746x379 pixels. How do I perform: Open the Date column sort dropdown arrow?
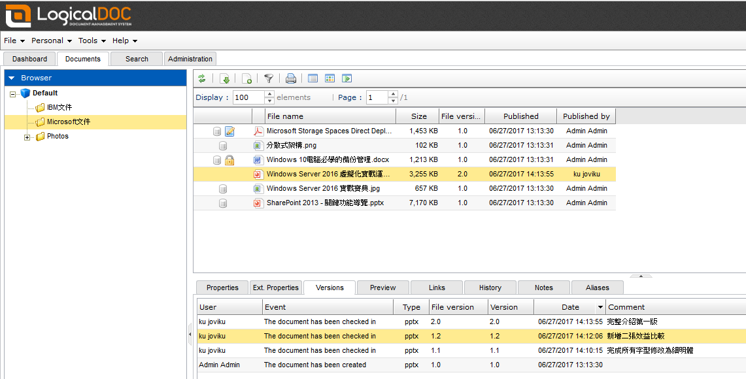coord(600,307)
